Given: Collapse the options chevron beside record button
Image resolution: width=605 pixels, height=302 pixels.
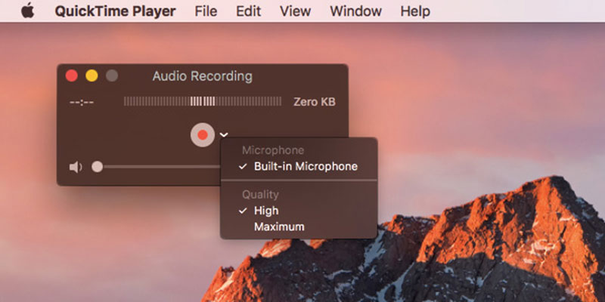Looking at the screenshot, I should click(225, 135).
